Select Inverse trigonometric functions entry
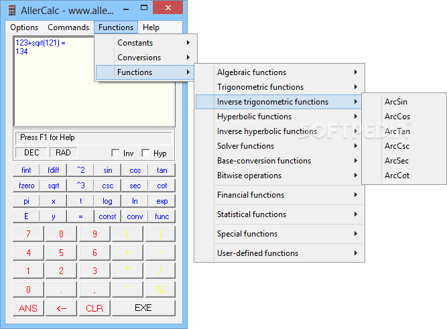This screenshot has height=329, width=447. pyautogui.click(x=278, y=102)
